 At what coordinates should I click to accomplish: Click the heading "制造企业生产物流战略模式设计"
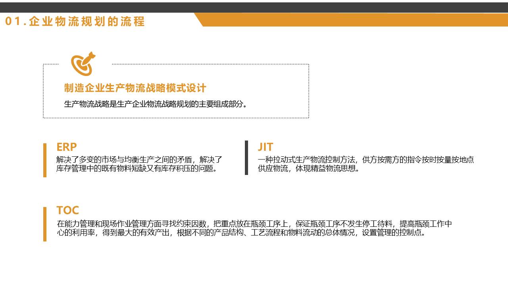[x=135, y=88]
